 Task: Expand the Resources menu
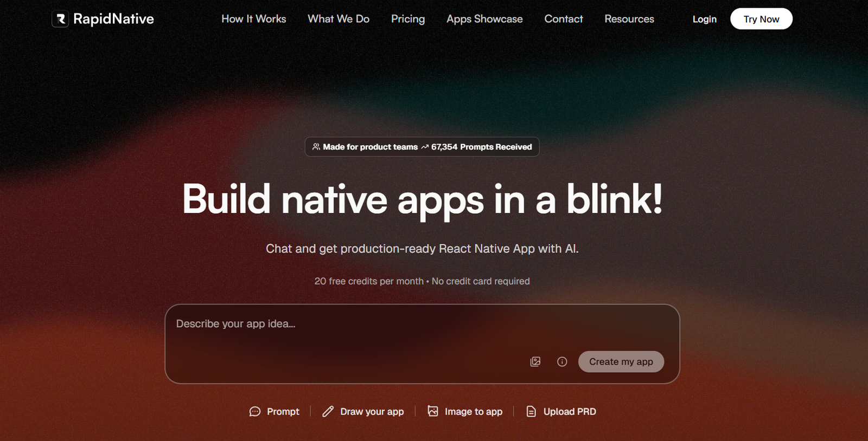(629, 19)
